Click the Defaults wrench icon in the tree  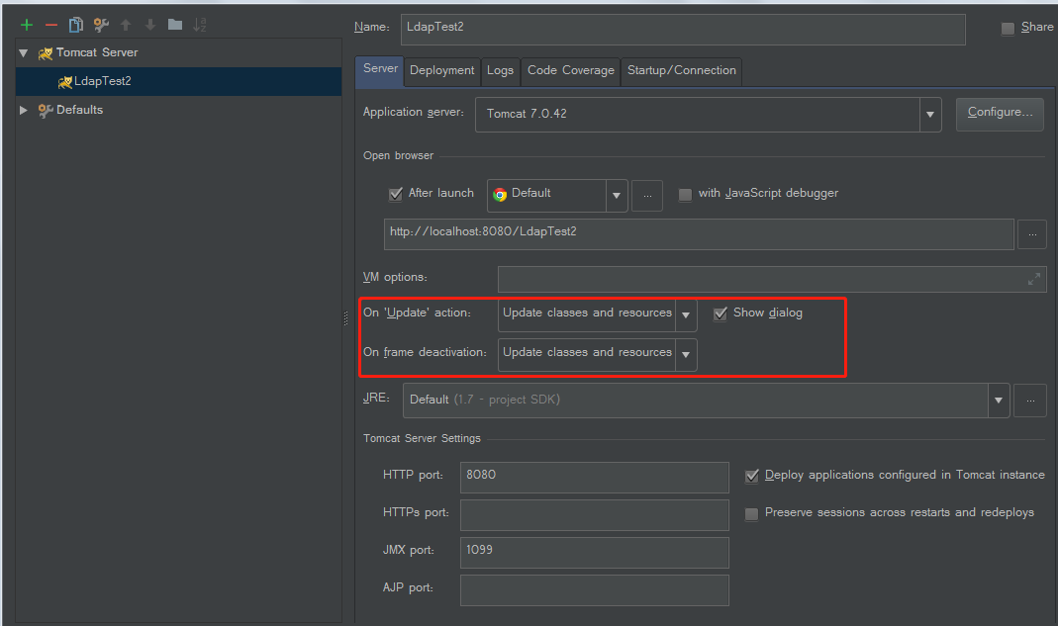coord(46,110)
